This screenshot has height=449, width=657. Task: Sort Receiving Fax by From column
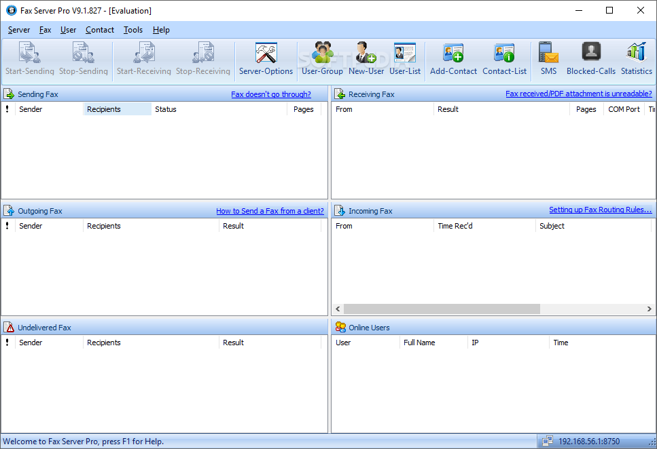pyautogui.click(x=383, y=109)
